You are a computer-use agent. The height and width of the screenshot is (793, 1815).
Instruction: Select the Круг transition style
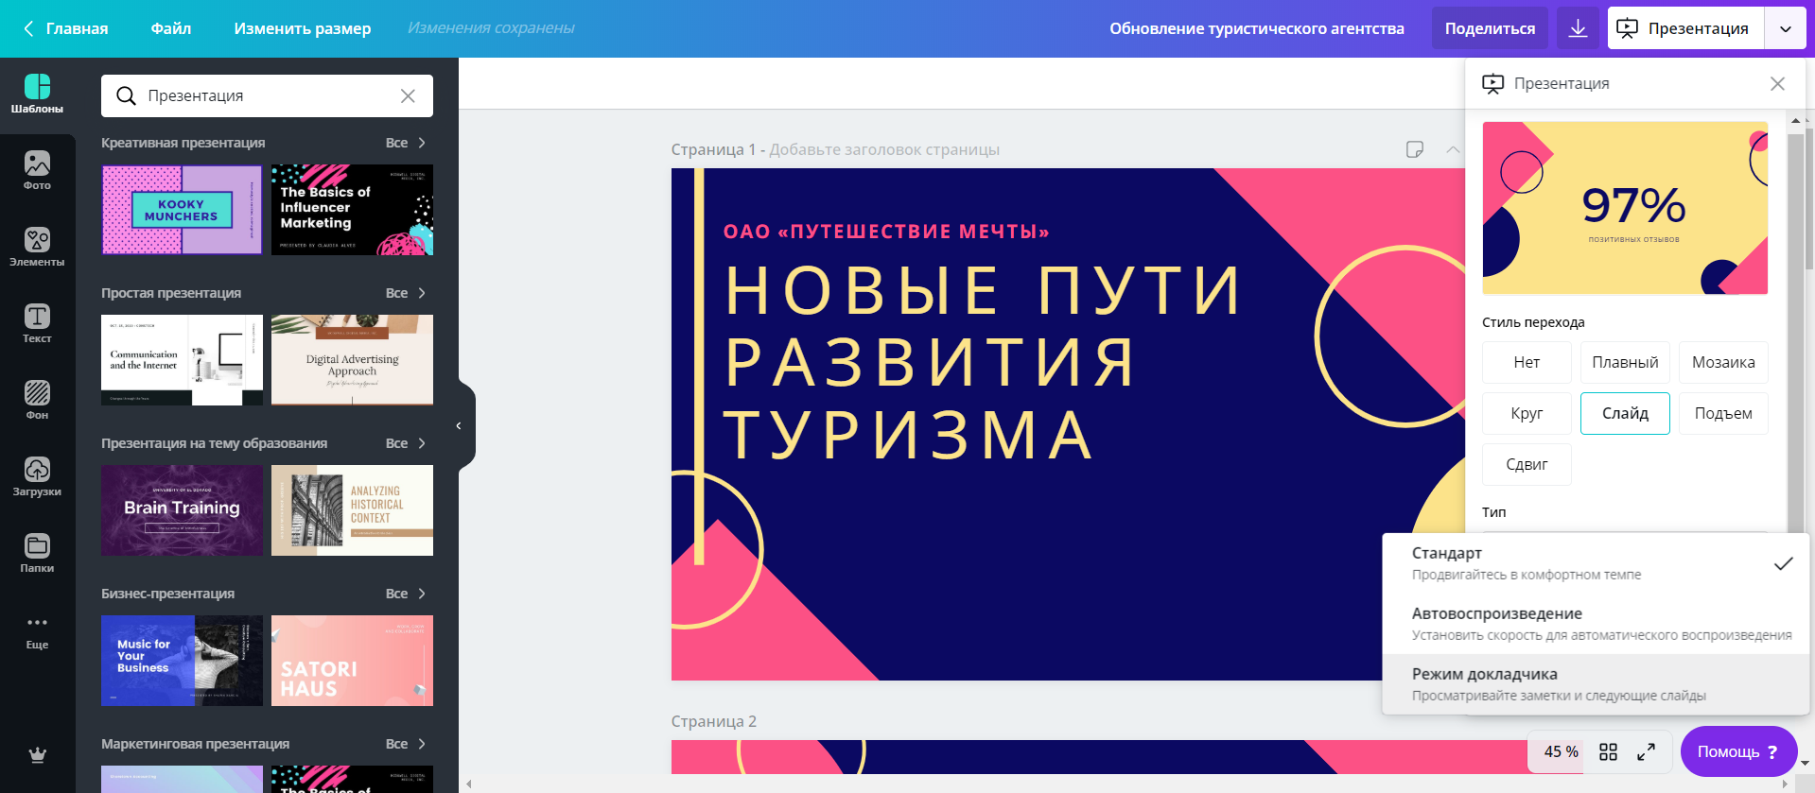pyautogui.click(x=1526, y=414)
